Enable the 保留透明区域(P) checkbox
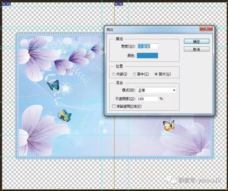This screenshot has height=191, width=228. point(114,106)
